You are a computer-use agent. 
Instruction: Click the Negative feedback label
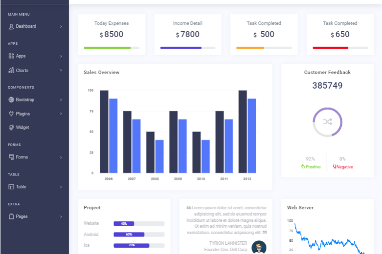pos(343,167)
